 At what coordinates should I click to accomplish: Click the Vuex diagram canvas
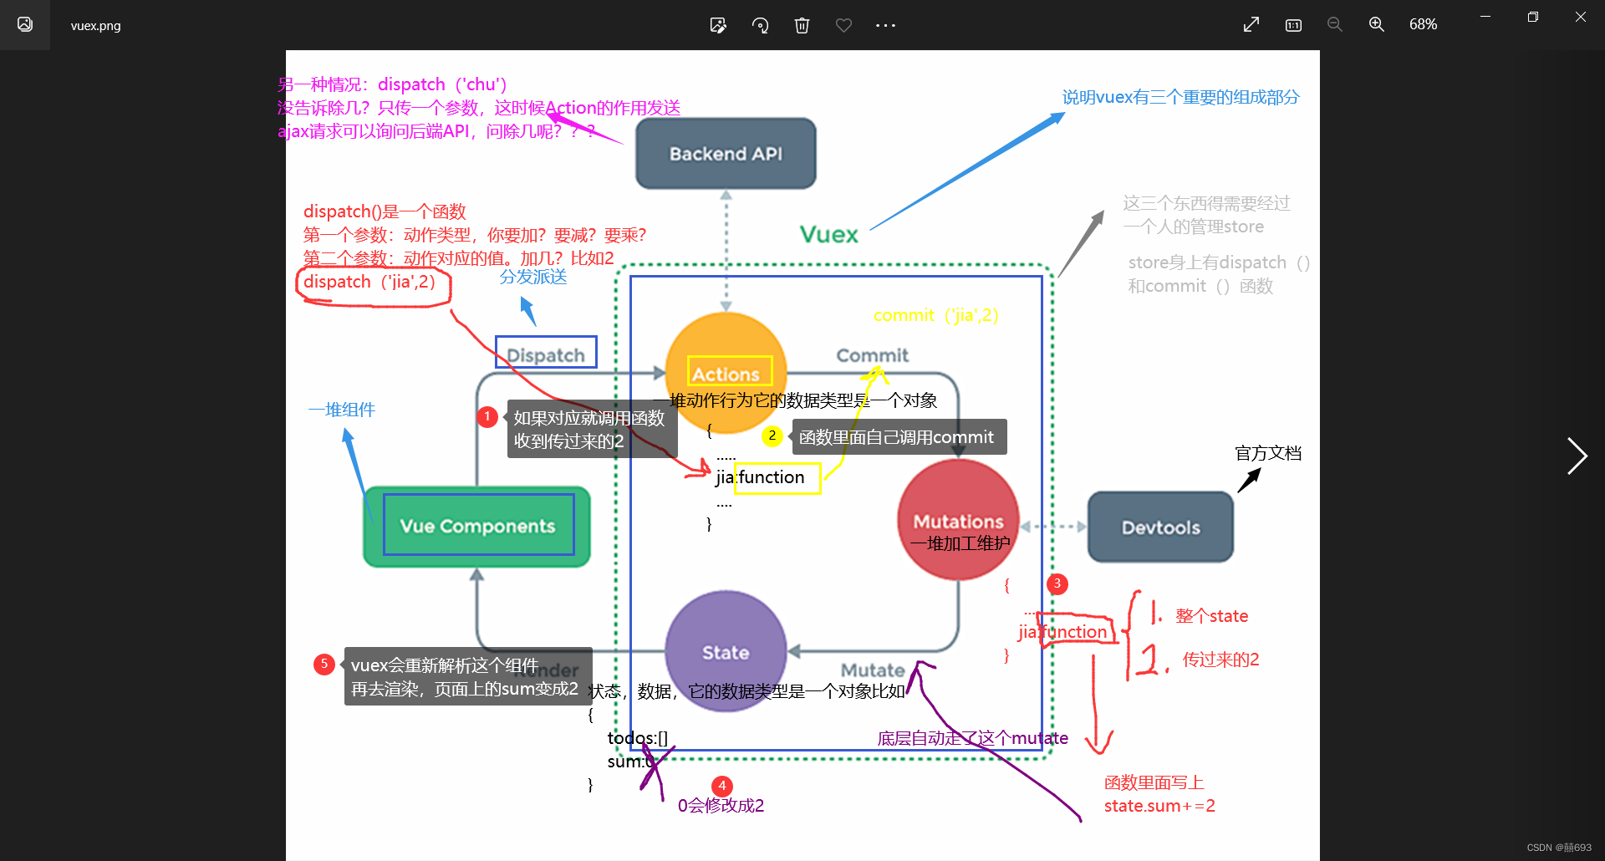(x=802, y=451)
